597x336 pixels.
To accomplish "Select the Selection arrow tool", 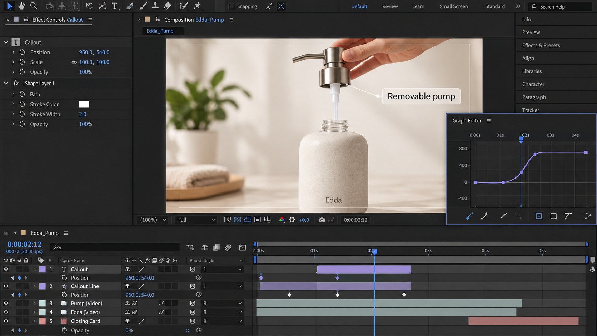I will (9, 6).
